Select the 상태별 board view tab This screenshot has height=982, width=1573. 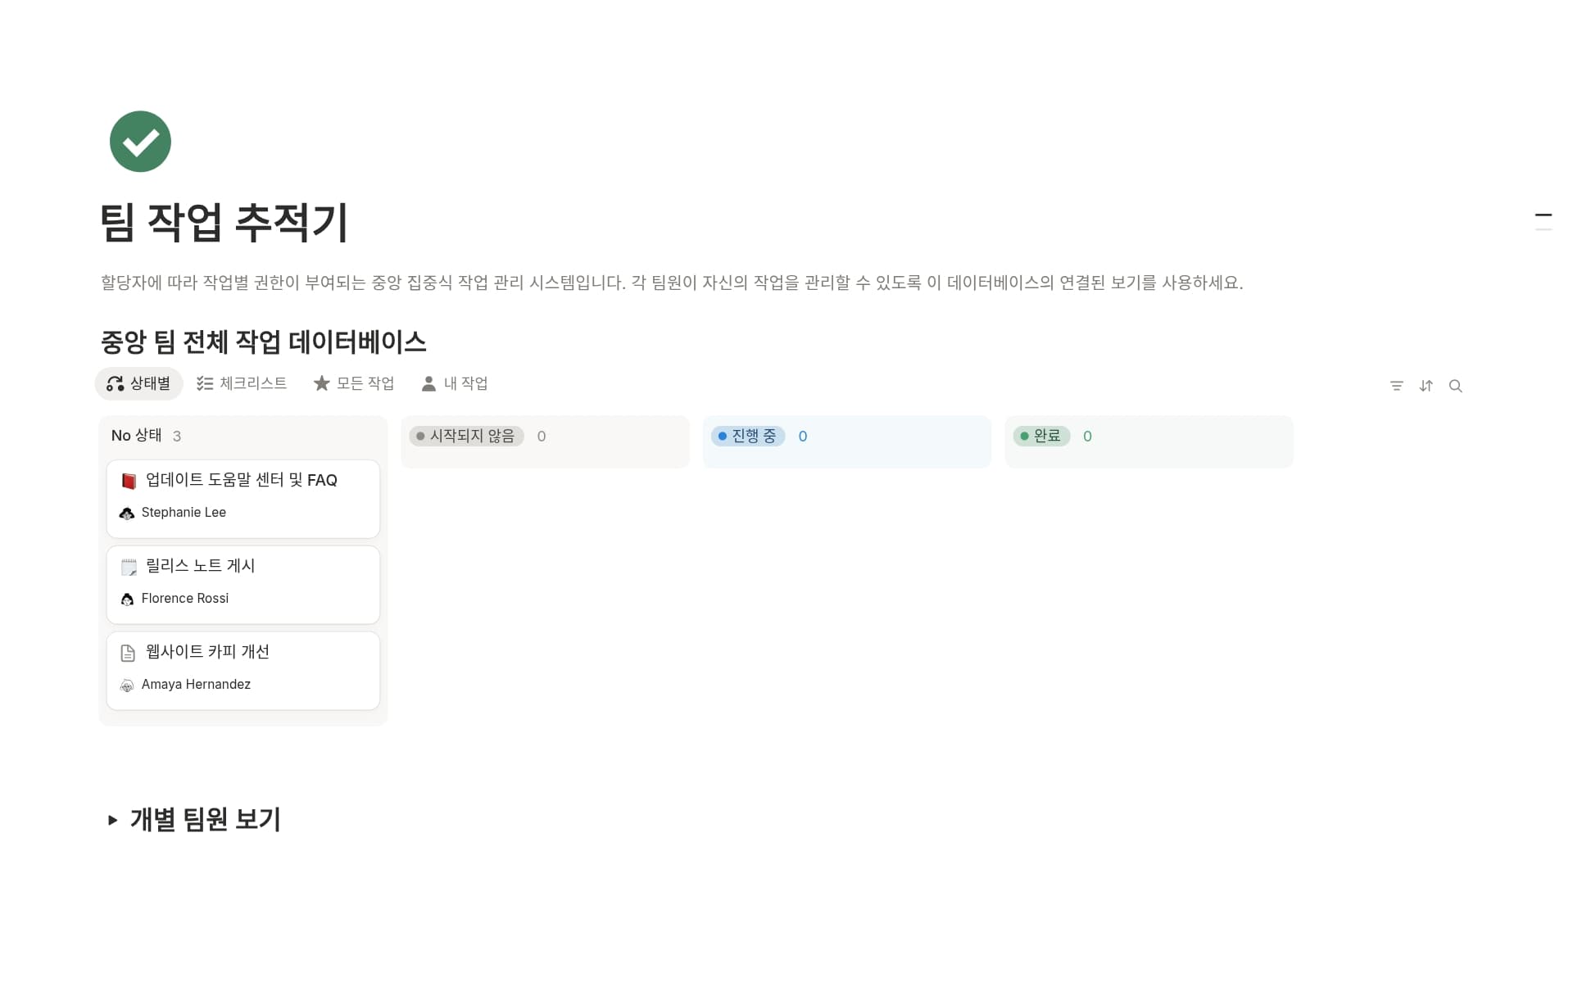[139, 383]
